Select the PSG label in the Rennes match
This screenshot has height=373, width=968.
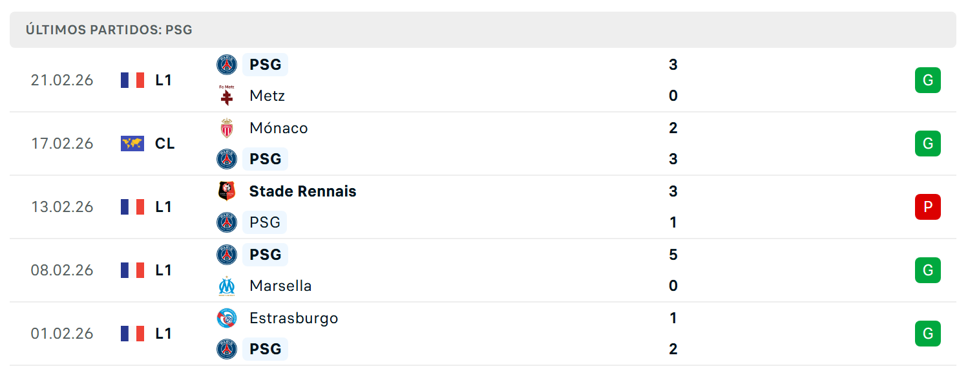tap(265, 222)
